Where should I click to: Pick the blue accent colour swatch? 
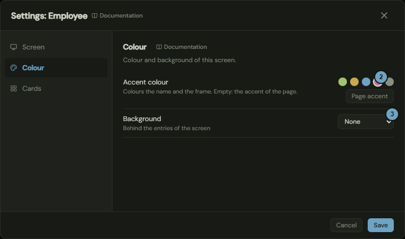point(366,82)
